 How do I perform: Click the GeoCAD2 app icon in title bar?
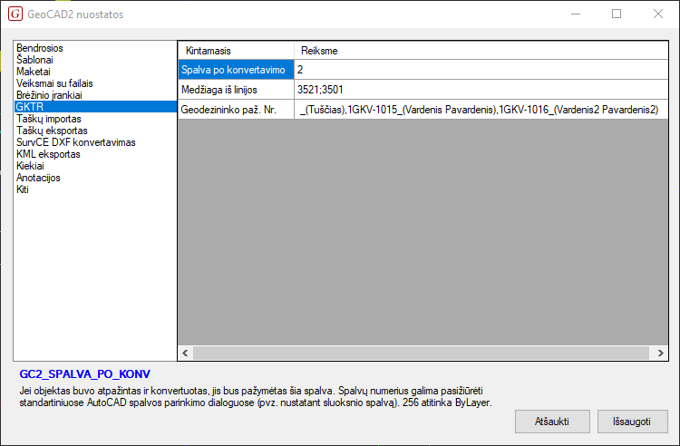click(x=15, y=14)
